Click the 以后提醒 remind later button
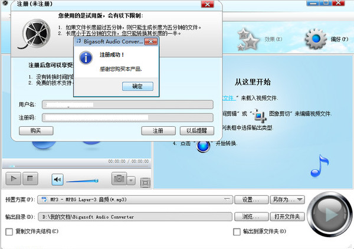This screenshot has height=249, width=354. tap(197, 130)
